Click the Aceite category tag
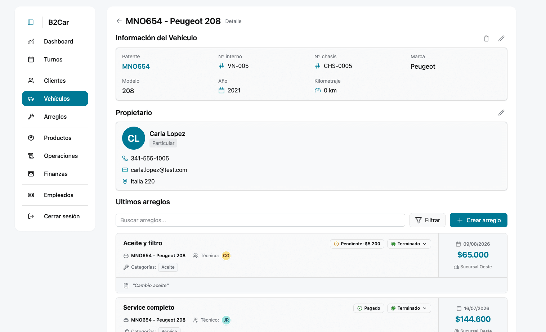 click(x=168, y=267)
